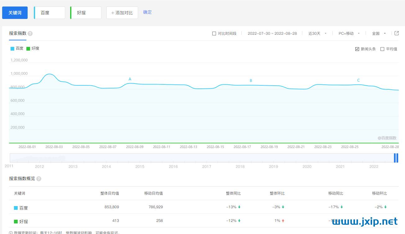Click the 移动同比 column header
Screen dimensions: 405x234
tap(336, 193)
